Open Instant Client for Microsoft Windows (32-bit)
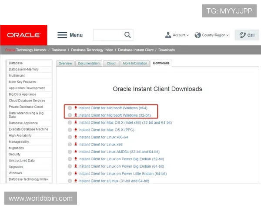261x209 pixels. pos(114,115)
